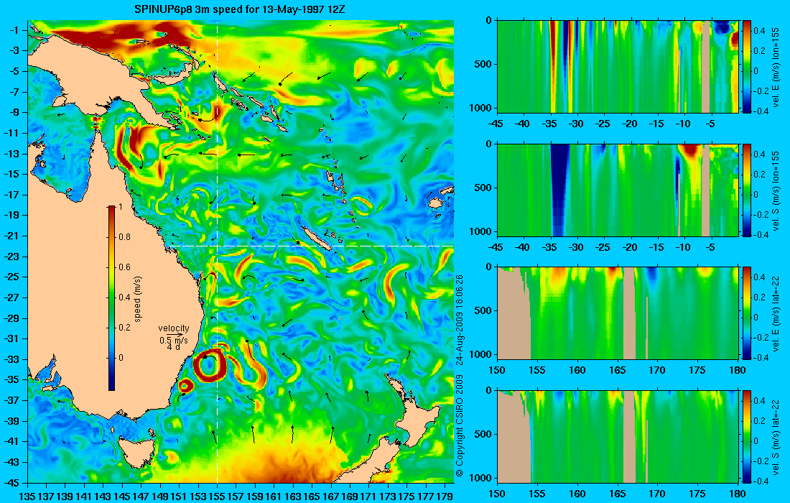Click the "-0.4" colorbar tick of the top section plot

(761, 111)
